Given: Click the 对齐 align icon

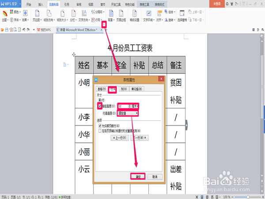Looking at the screenshot, I should click(x=159, y=13).
